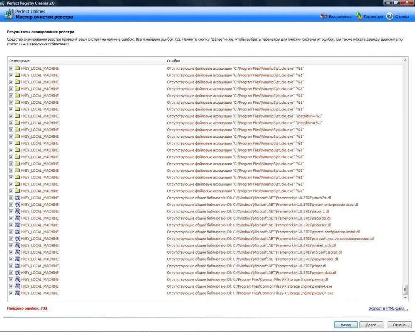Click HKEY_LOCAL_MACHINE in the wminet_utils.dll row

click(x=40, y=245)
